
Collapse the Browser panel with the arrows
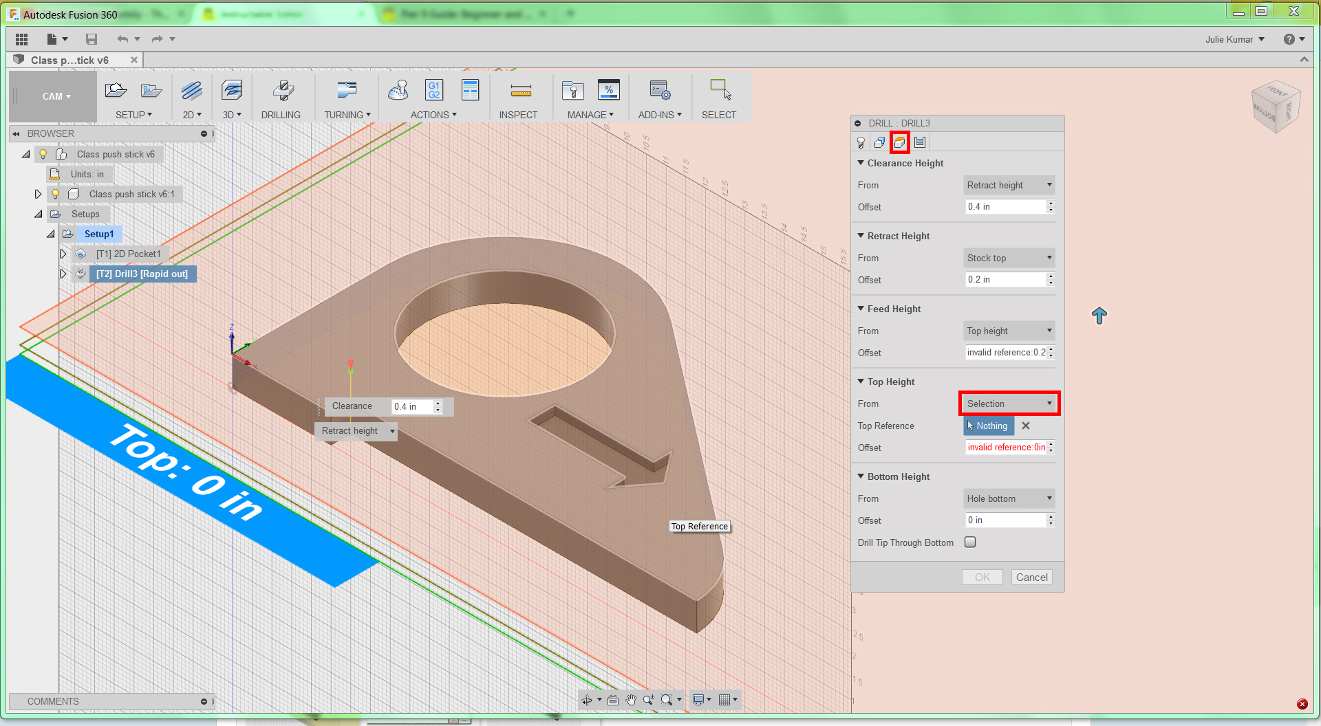click(16, 133)
